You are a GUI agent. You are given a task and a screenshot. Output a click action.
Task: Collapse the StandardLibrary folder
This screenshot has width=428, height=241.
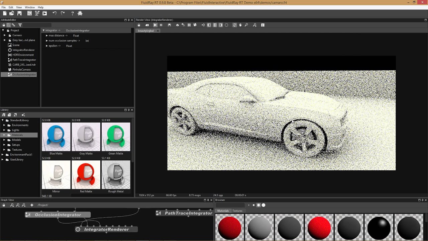[3, 120]
